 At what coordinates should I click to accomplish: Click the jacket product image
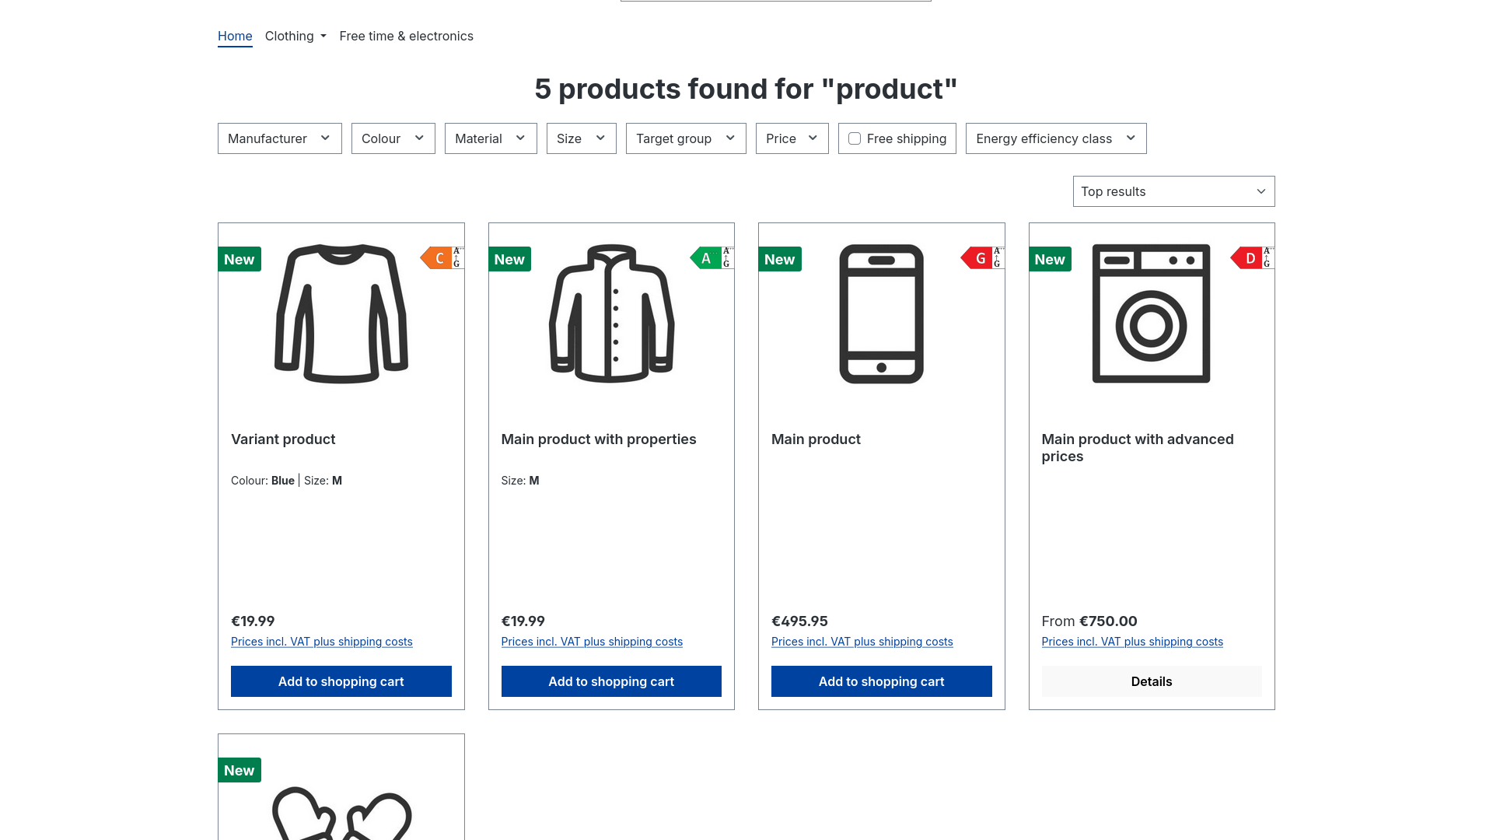(611, 313)
